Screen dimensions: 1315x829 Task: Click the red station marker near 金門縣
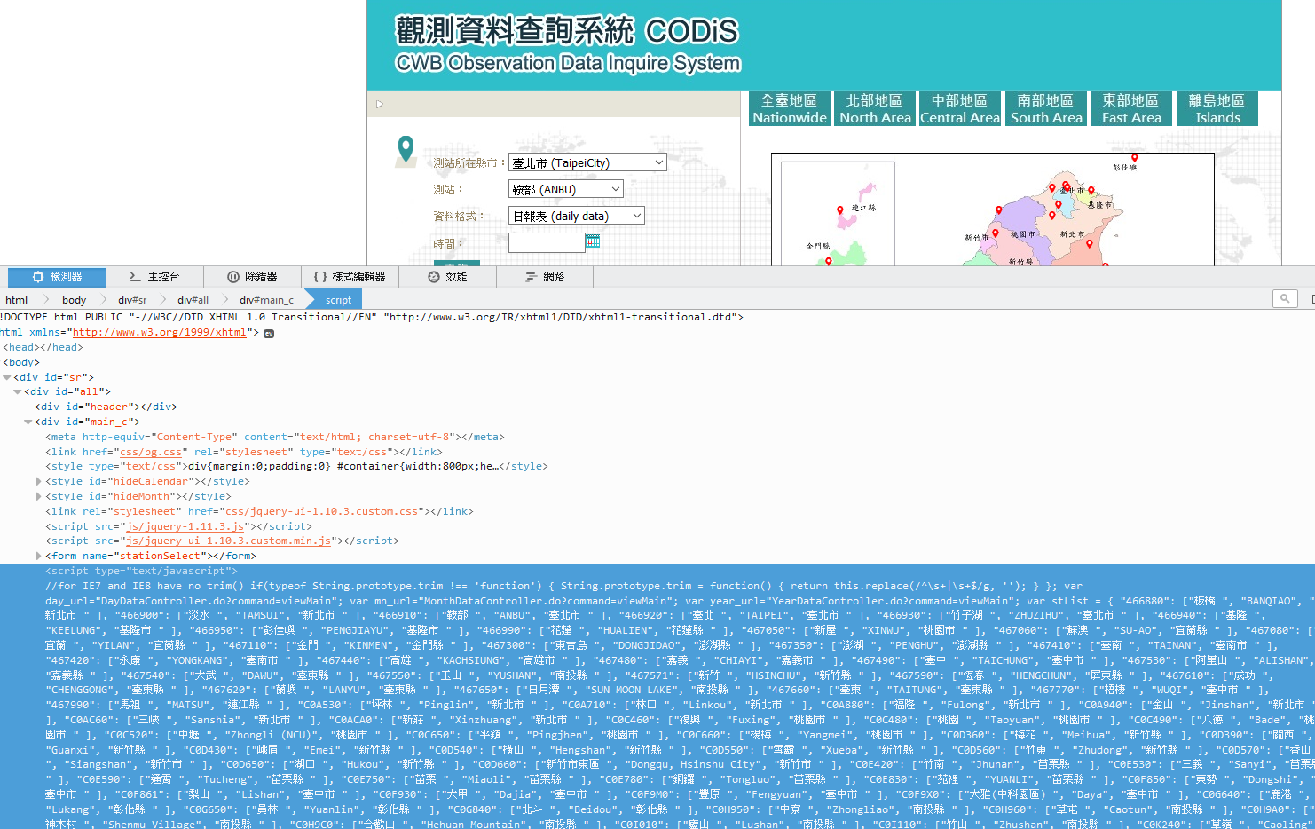click(x=829, y=262)
